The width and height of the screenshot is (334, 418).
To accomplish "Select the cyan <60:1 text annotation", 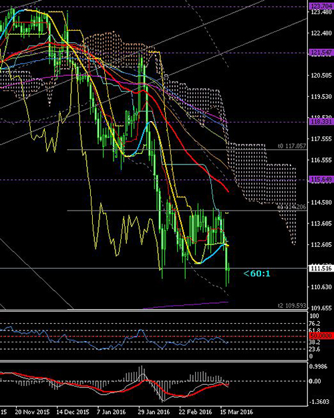I will [x=257, y=274].
